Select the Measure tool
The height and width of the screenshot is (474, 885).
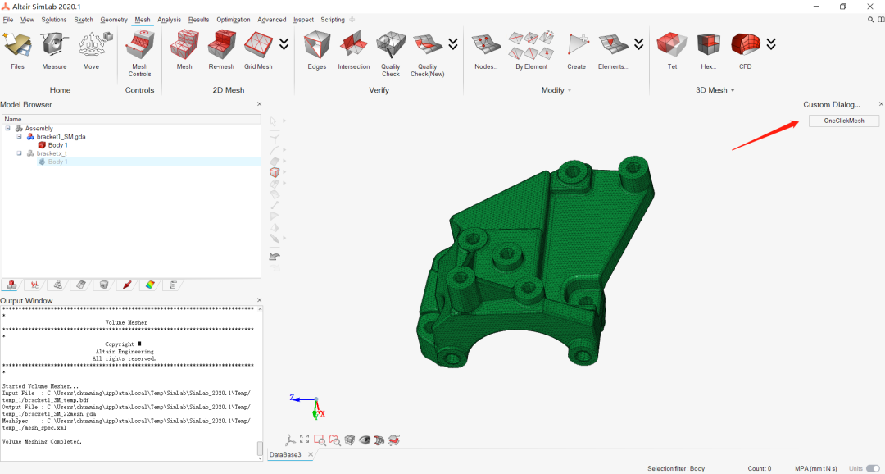tap(54, 51)
